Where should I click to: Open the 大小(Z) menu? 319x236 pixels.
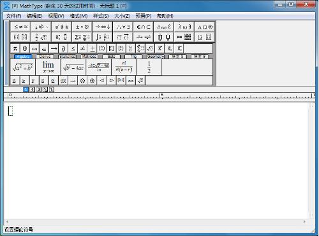click(x=122, y=16)
